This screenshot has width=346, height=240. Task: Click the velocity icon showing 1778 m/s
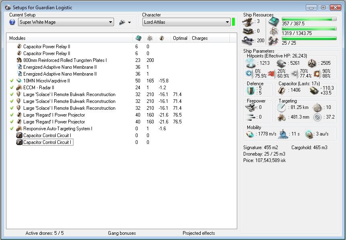[250, 134]
